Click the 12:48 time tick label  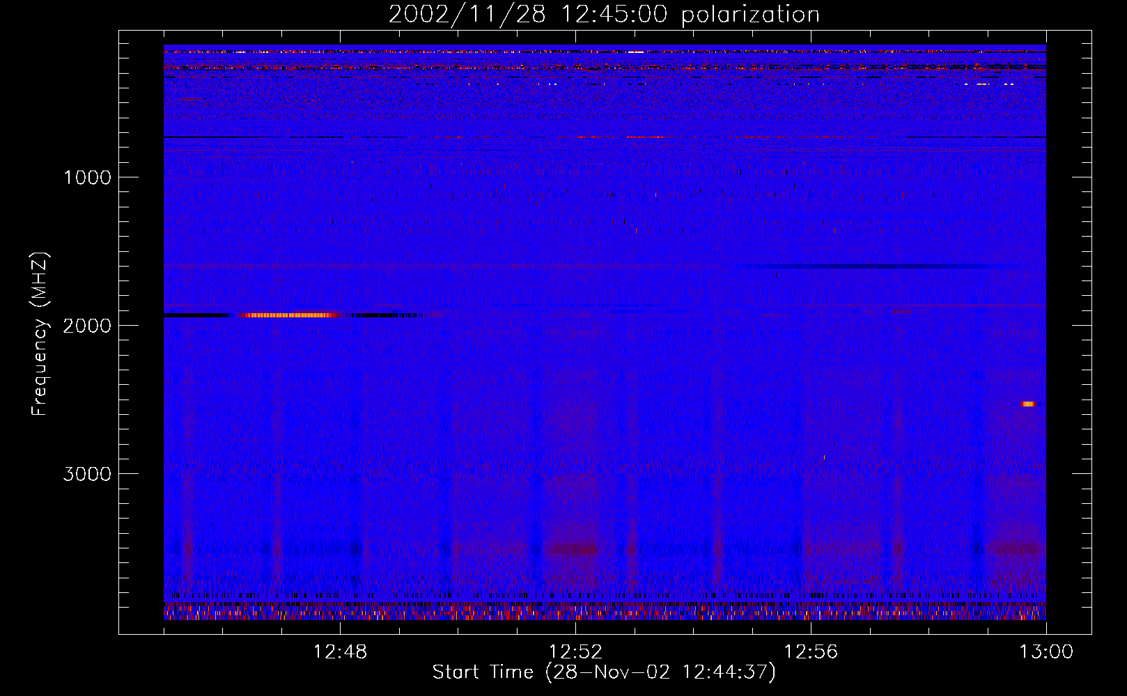pos(340,652)
